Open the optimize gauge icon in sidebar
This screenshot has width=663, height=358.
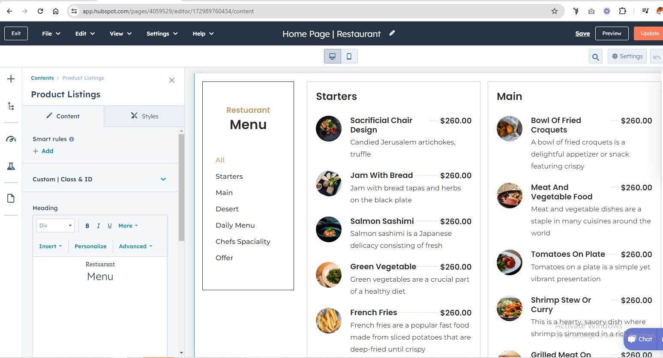click(x=11, y=139)
